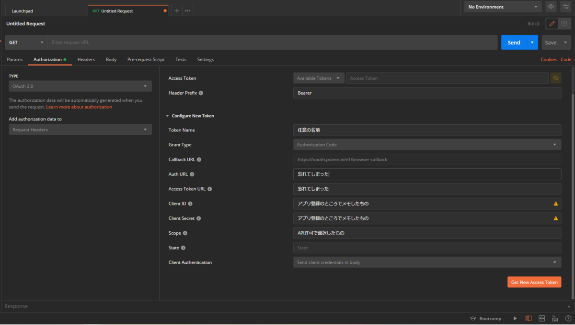
Task: Click the token sync icon beside Access Token
Action: click(556, 78)
